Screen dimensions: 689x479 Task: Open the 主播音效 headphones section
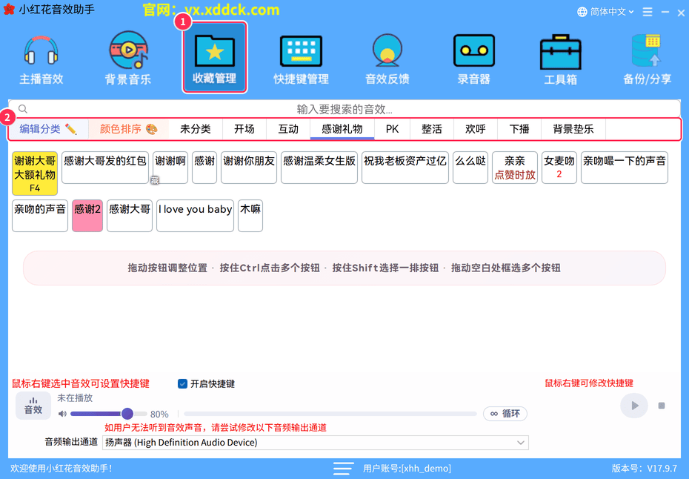click(41, 59)
